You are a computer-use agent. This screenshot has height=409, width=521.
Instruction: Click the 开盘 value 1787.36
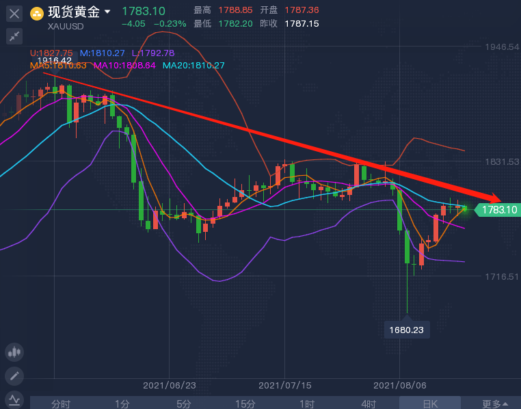pyautogui.click(x=302, y=10)
